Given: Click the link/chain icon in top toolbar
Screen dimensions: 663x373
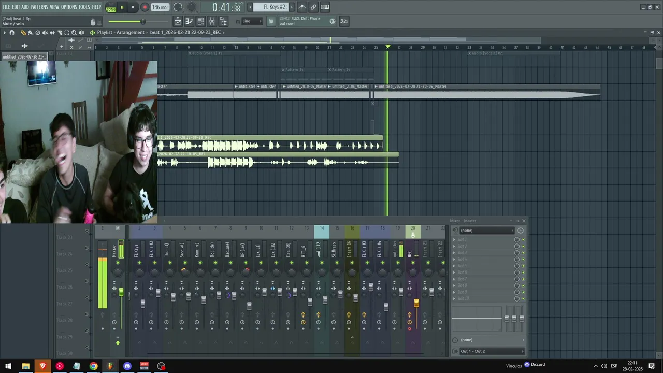Looking at the screenshot, I should [x=313, y=7].
